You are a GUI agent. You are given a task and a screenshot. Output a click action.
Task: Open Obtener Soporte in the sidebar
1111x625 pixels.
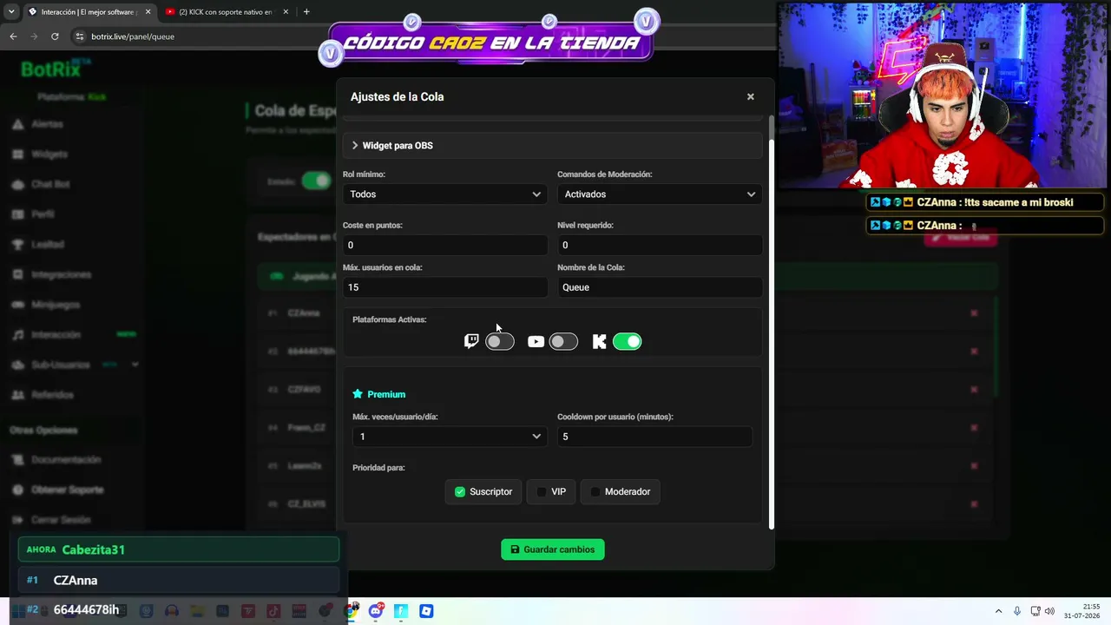(x=67, y=490)
